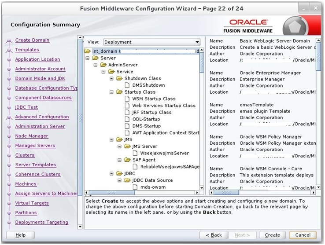Click the WSM Startup Class file icon
This screenshot has height=245, width=325.
click(127, 99)
